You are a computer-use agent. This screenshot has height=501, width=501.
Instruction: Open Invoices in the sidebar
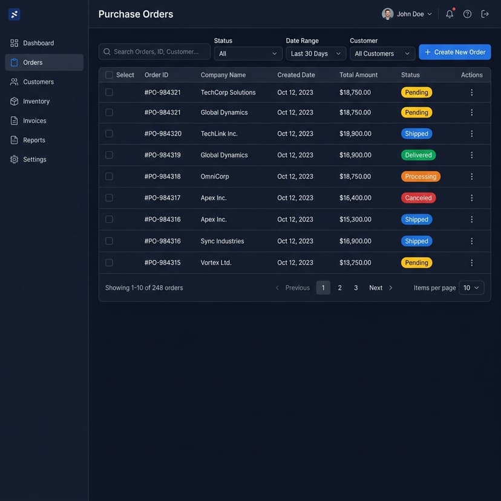(44, 121)
